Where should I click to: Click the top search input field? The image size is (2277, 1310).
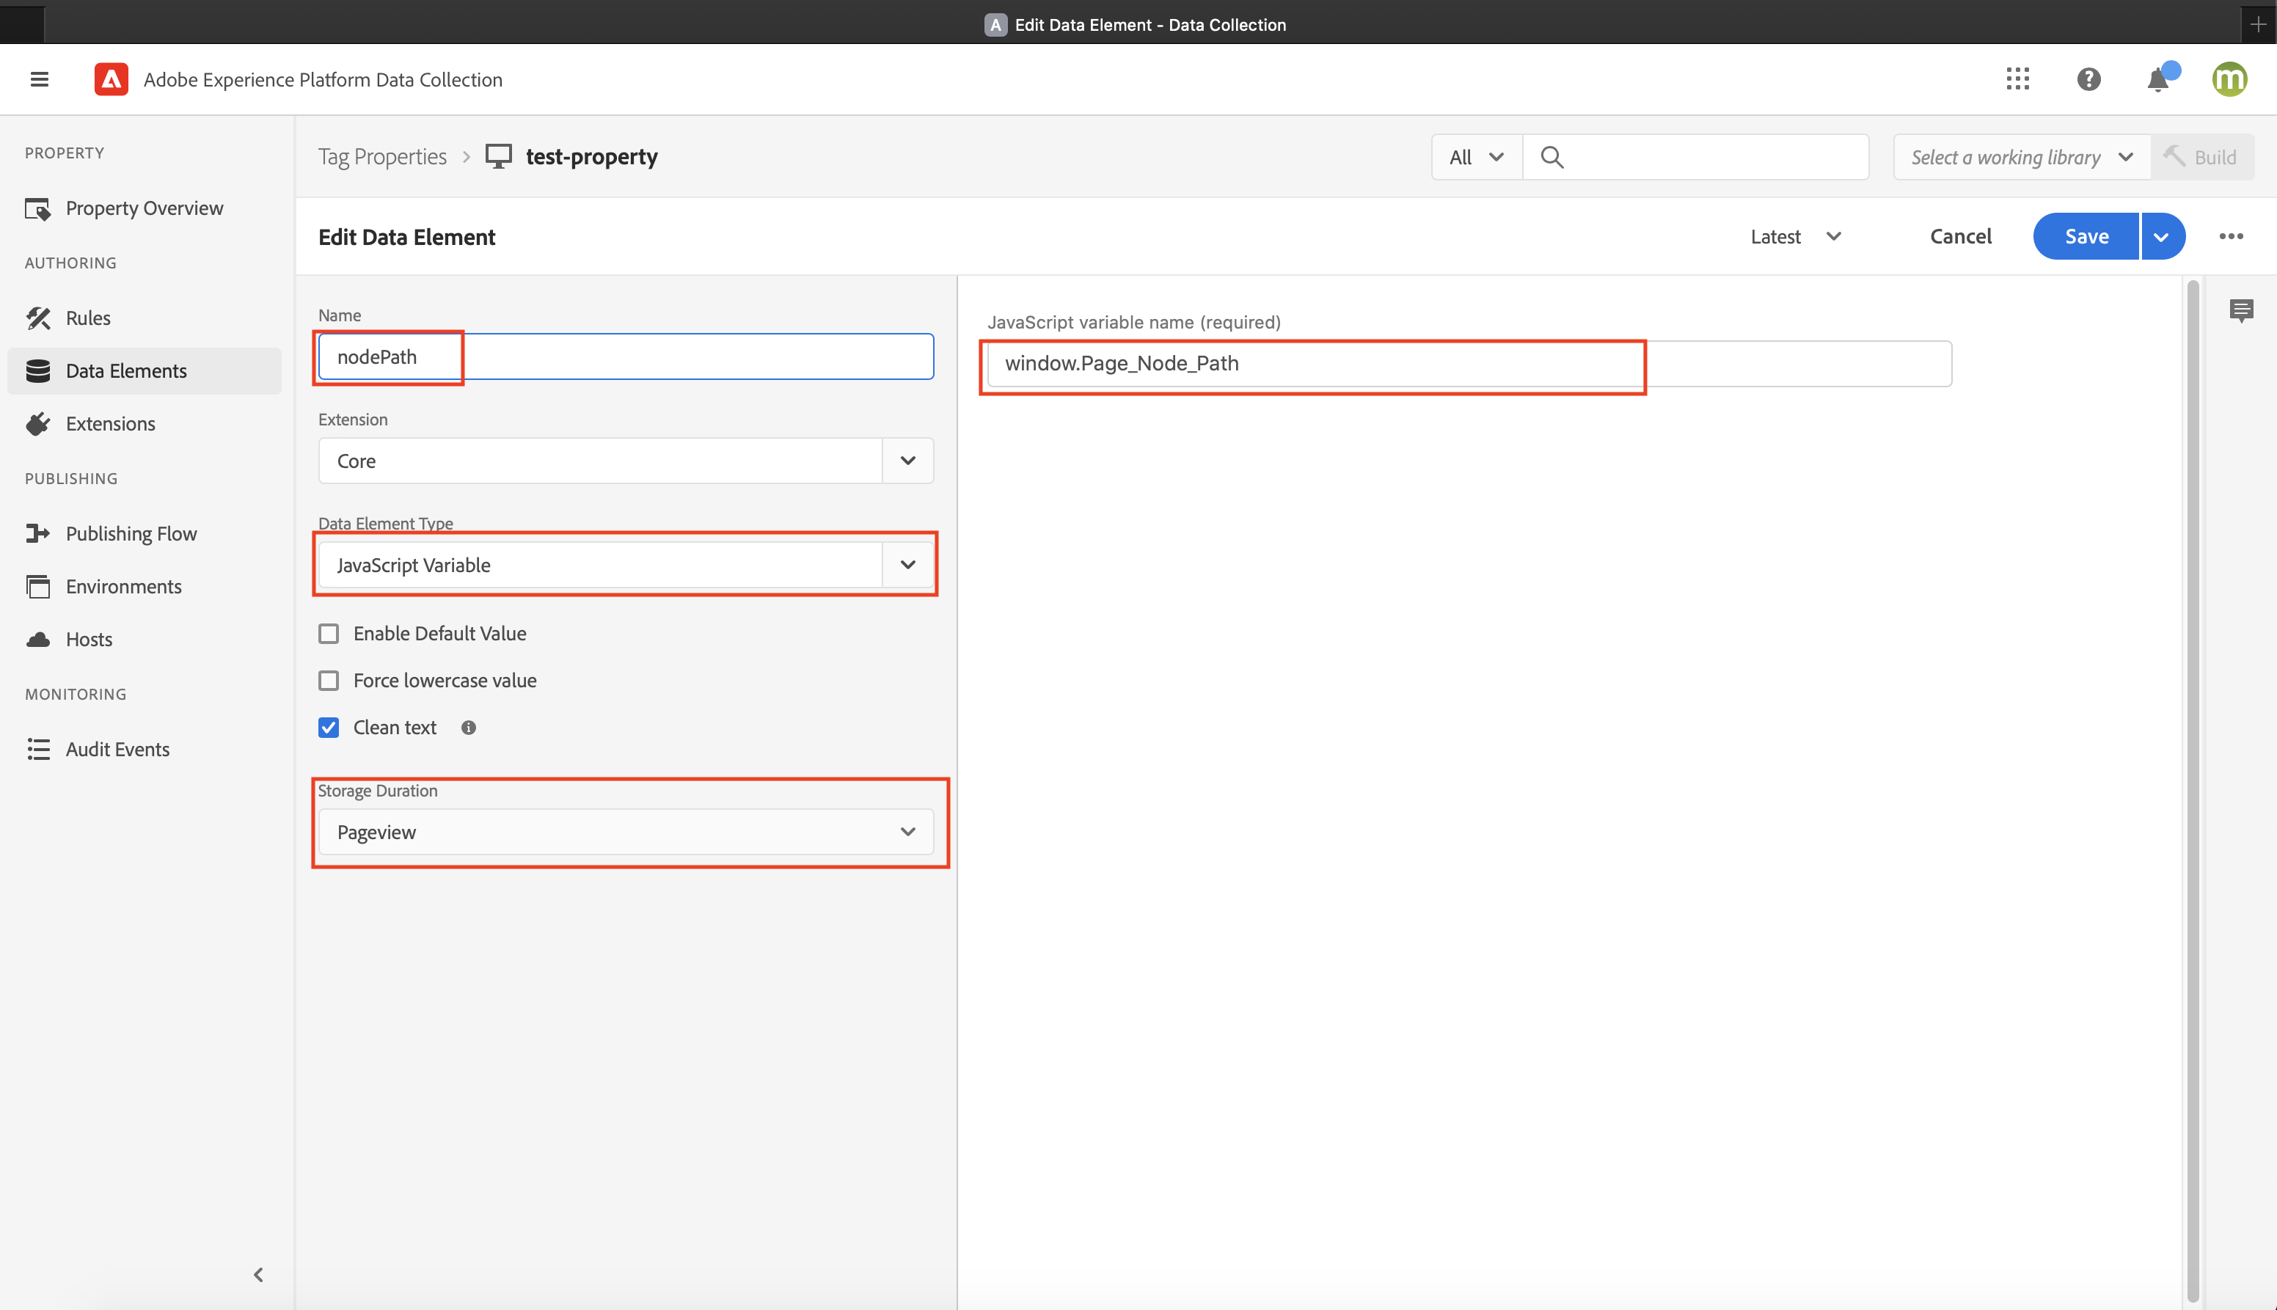click(1696, 158)
